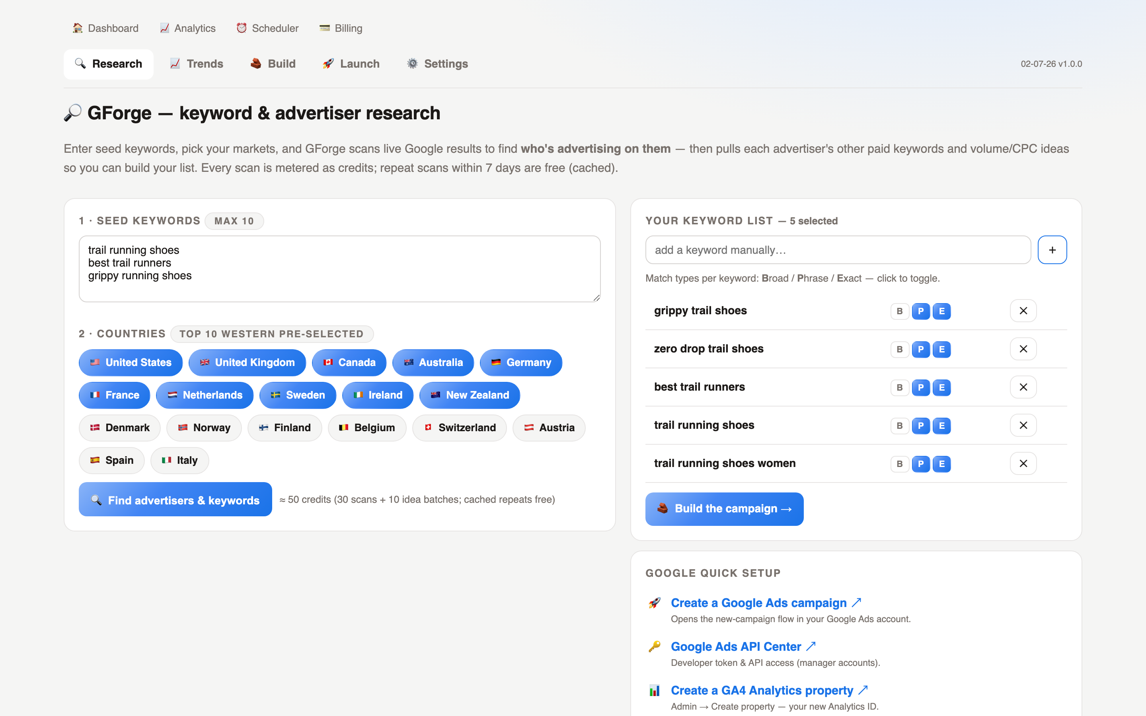Select the Italy country chip
This screenshot has width=1146, height=716.
click(179, 461)
